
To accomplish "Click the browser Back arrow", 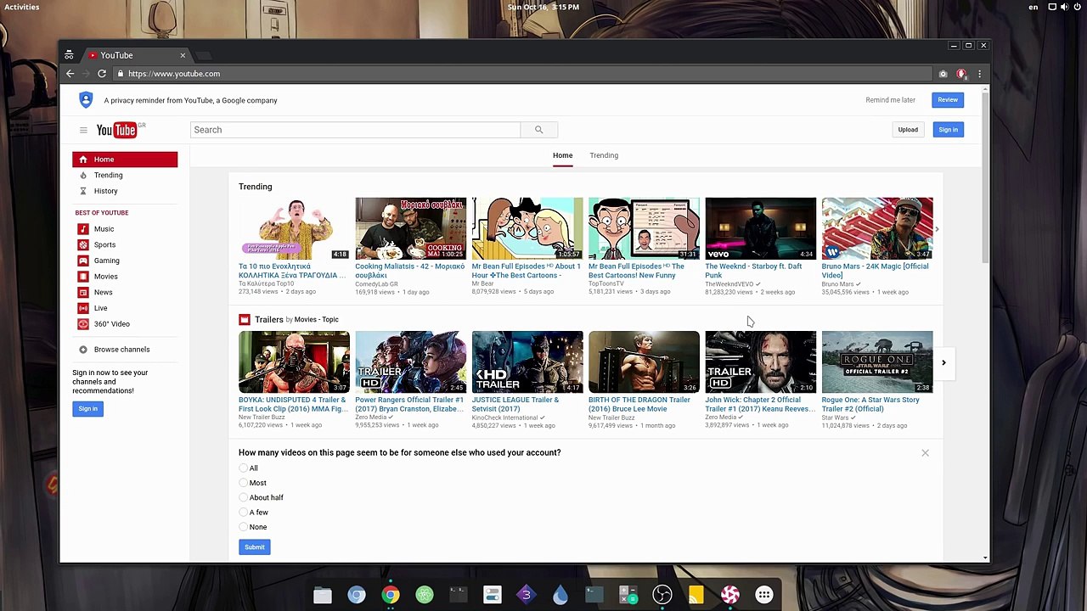I will pos(70,74).
